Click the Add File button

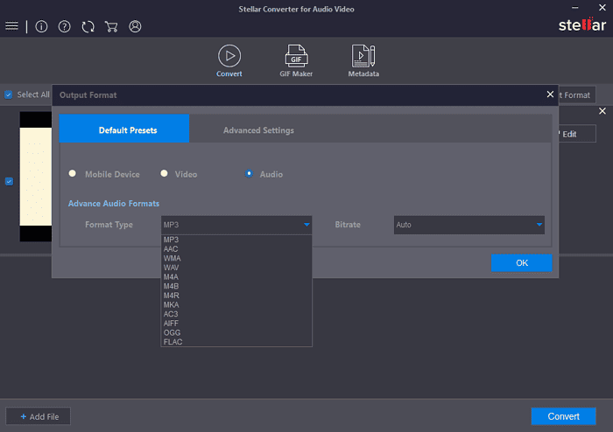(x=38, y=416)
